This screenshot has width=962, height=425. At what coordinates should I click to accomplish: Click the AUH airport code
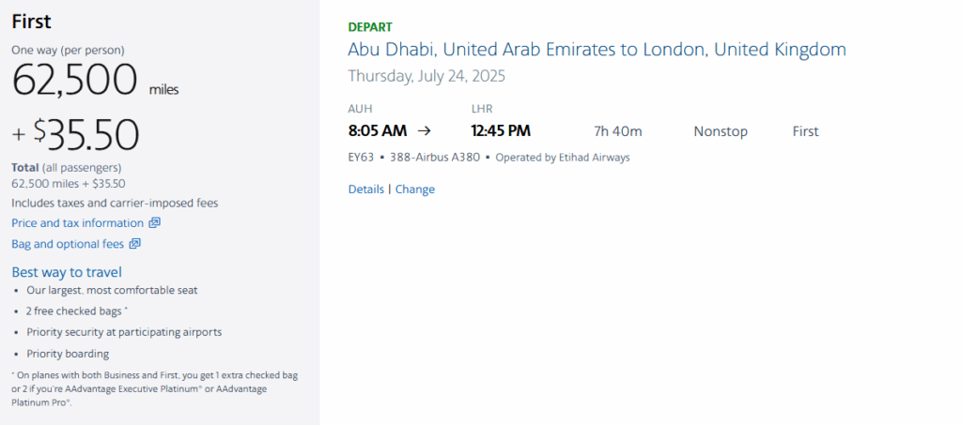tap(360, 109)
